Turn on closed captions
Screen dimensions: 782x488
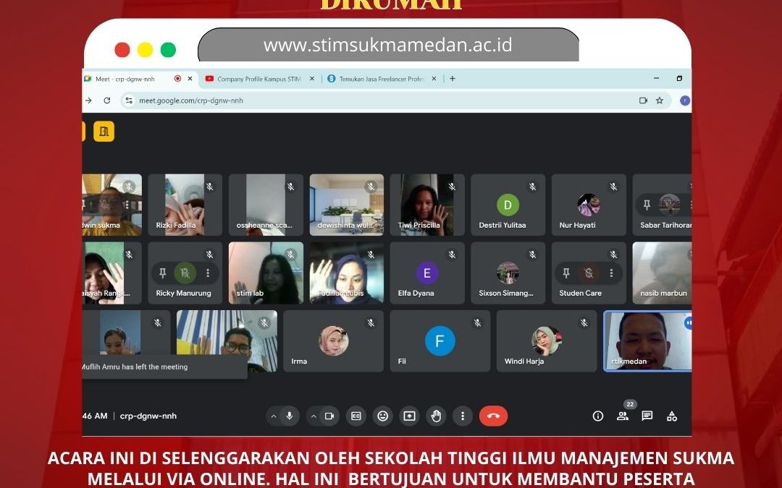pyautogui.click(x=356, y=416)
